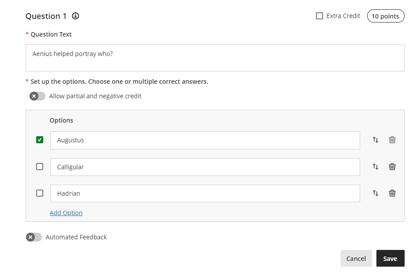Select the Hadrian option text box
Screen dimensions: 417x279
pyautogui.click(x=205, y=193)
